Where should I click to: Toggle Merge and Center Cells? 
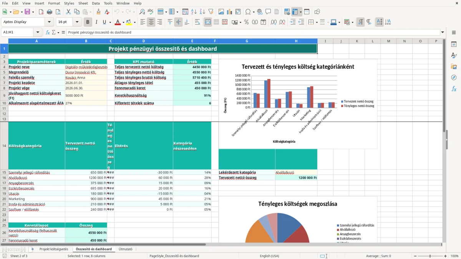pos(208,22)
